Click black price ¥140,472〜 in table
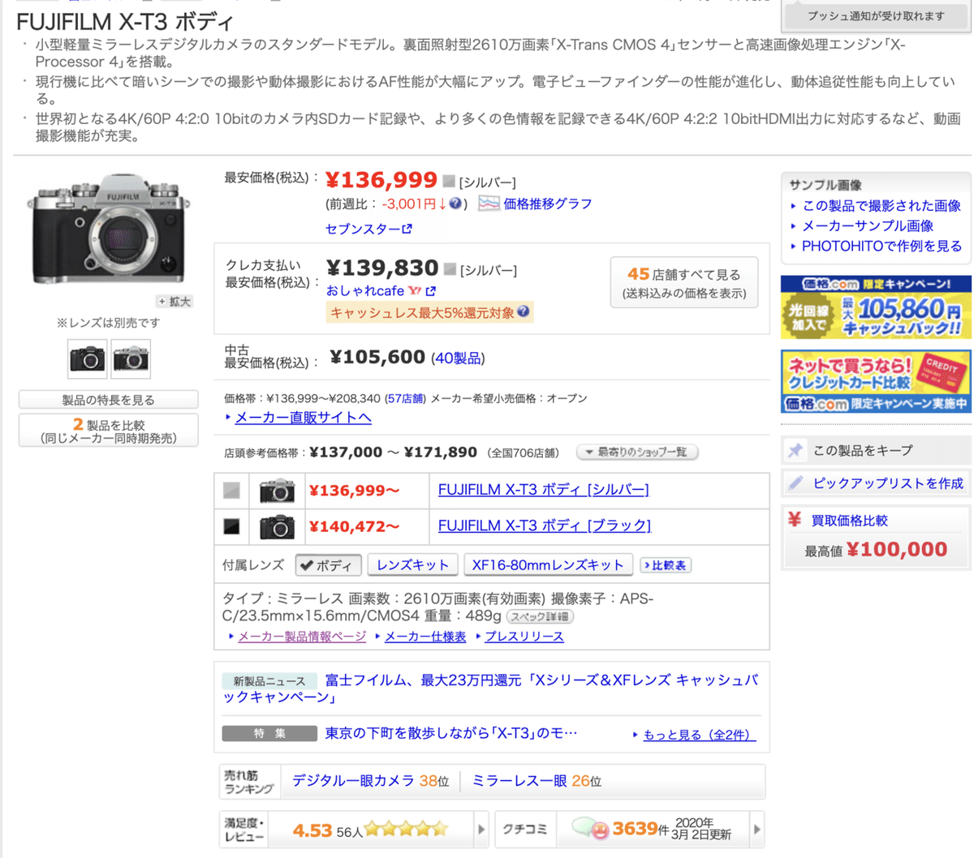974x858 pixels. [354, 527]
